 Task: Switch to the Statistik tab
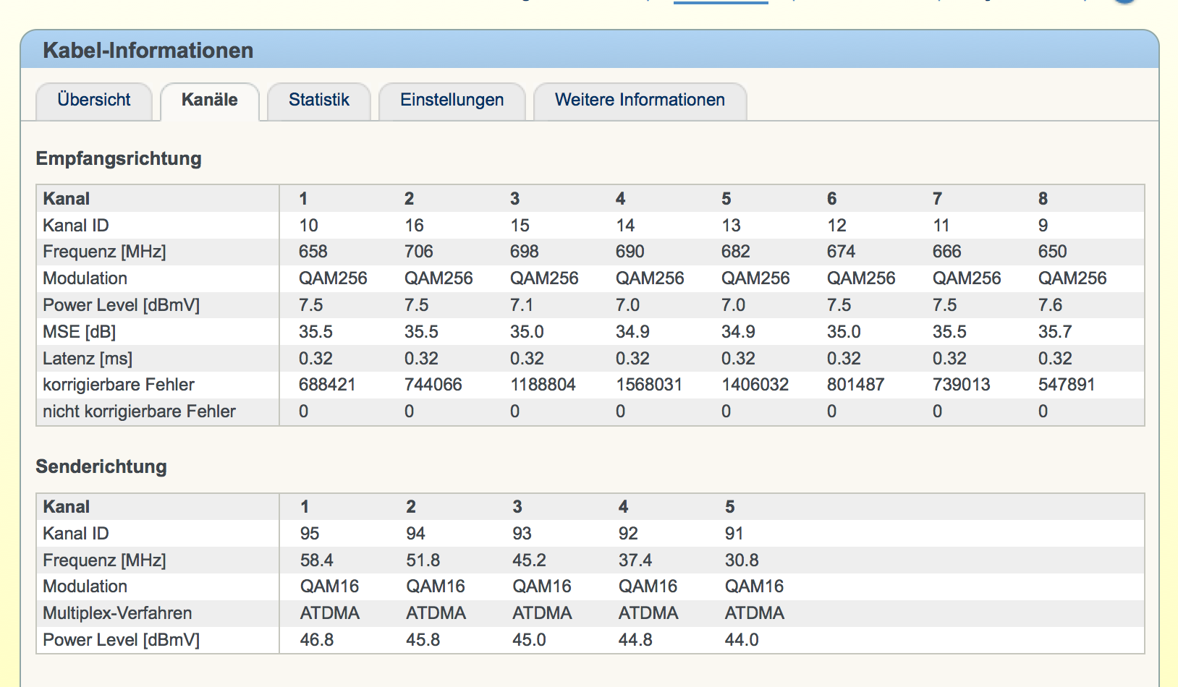318,100
